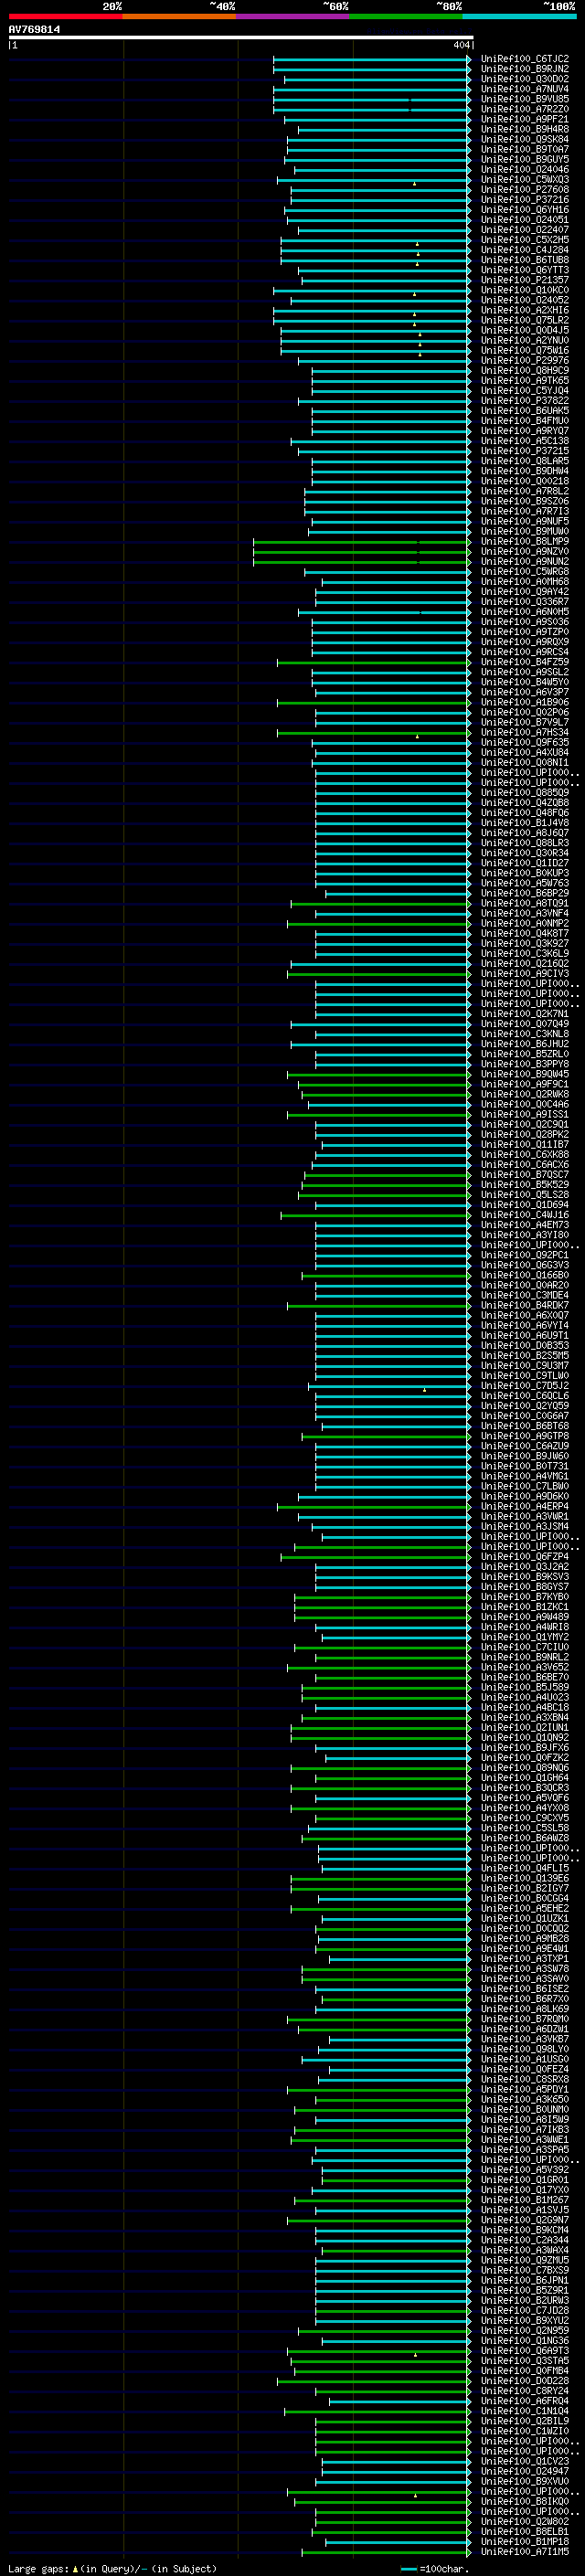The width and height of the screenshot is (585, 2576).
Task: Select the UniRef100_O22407 label
Action: pyautogui.click(x=524, y=230)
